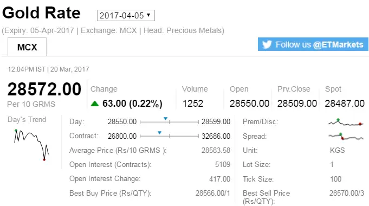Select the MCX tab
This screenshot has width=369, height=206.
(27, 47)
